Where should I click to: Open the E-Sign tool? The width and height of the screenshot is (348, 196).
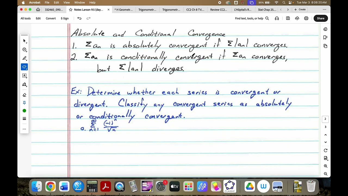pos(65,18)
